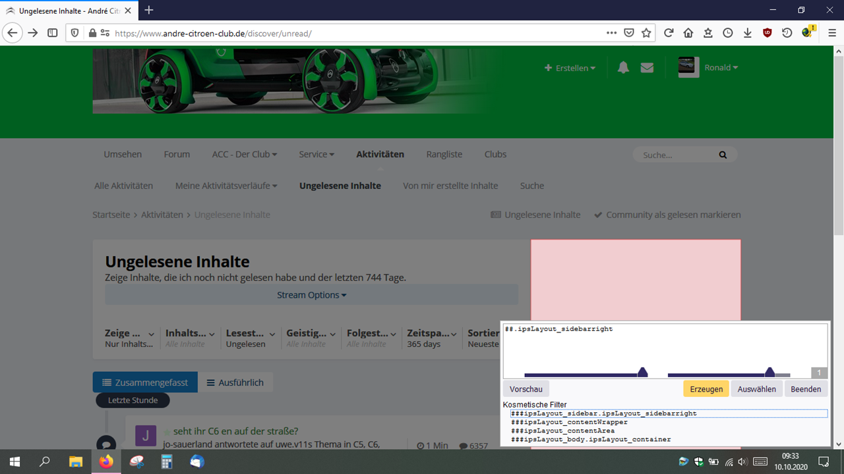Save page to Pocket icon
The image size is (844, 474).
(629, 33)
